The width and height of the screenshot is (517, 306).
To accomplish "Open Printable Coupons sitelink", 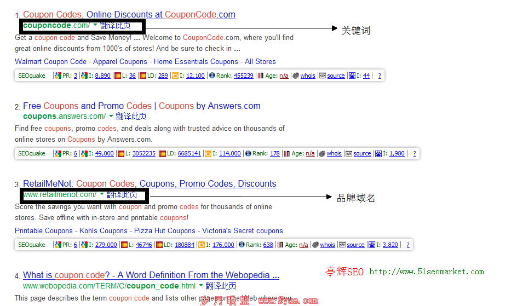I will [43, 230].
